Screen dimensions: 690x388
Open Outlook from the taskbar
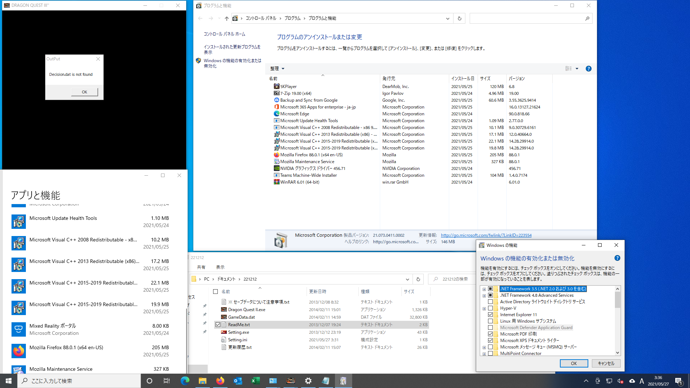point(238,381)
